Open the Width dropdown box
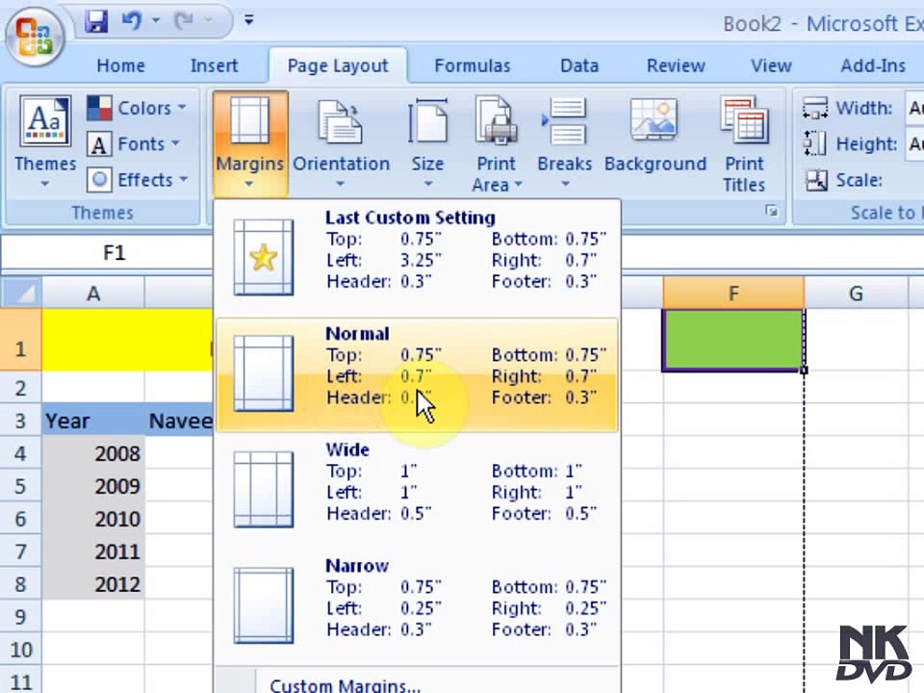This screenshot has width=924, height=693. click(914, 109)
